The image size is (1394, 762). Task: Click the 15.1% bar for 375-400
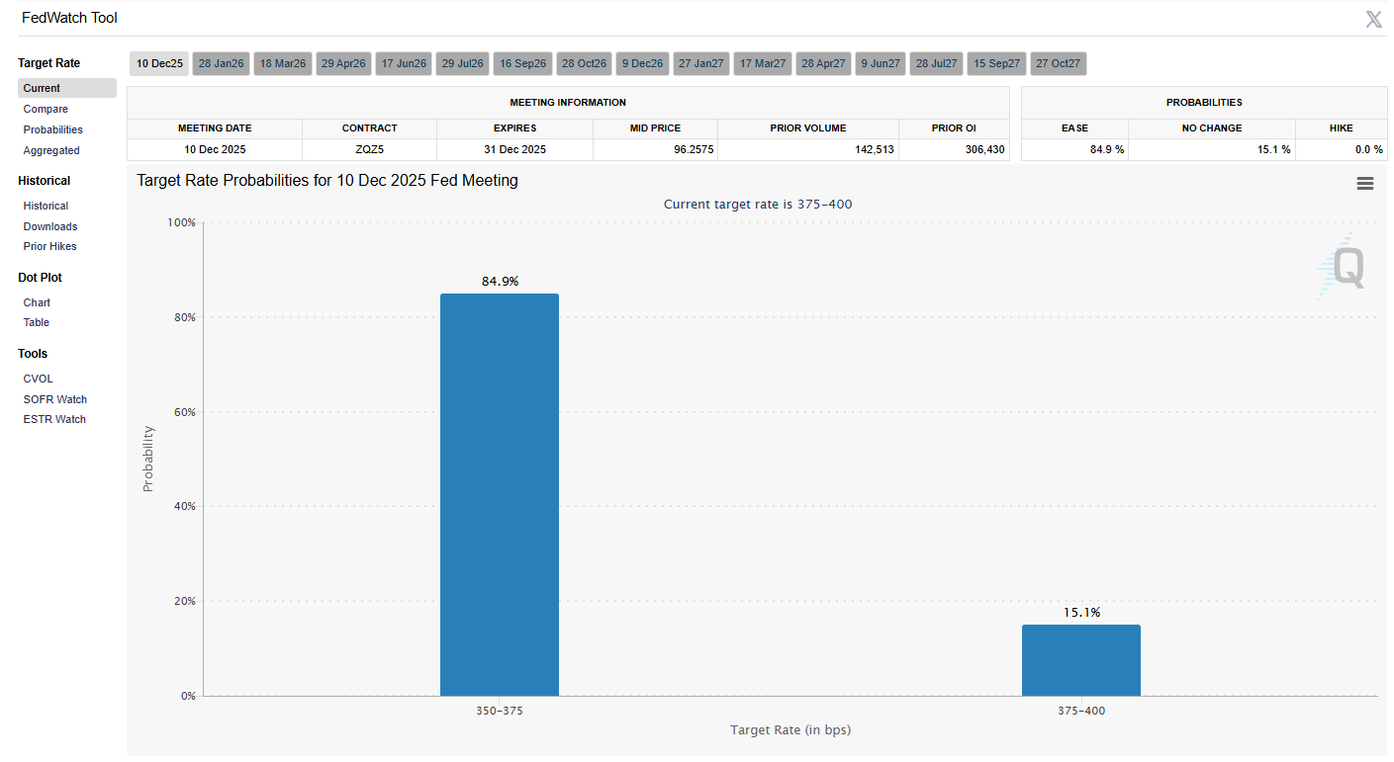pyautogui.click(x=1080, y=659)
